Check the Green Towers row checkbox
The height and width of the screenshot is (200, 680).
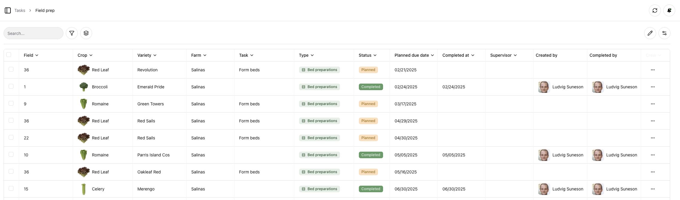tap(11, 103)
